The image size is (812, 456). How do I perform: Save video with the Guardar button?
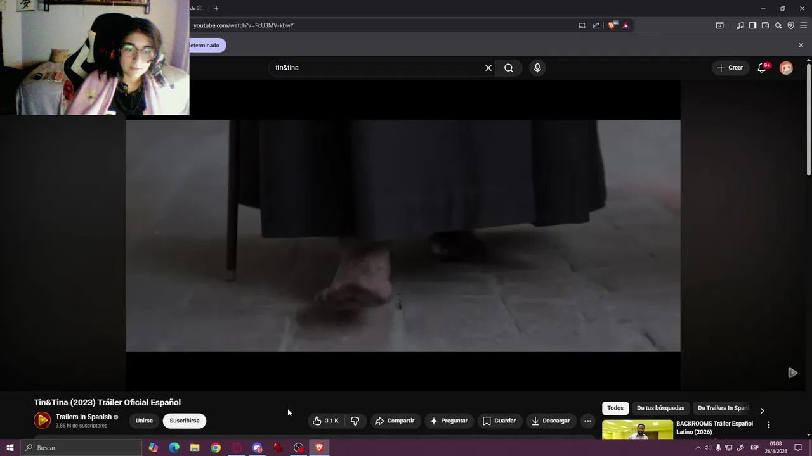[499, 421]
